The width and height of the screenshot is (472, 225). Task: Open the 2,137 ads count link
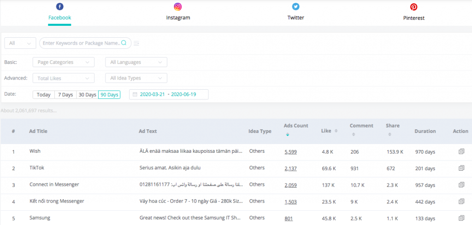pyautogui.click(x=290, y=168)
